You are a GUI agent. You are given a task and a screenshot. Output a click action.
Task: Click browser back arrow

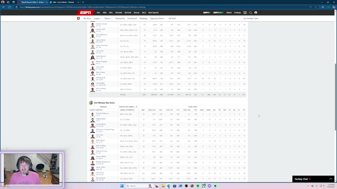coord(3,7)
